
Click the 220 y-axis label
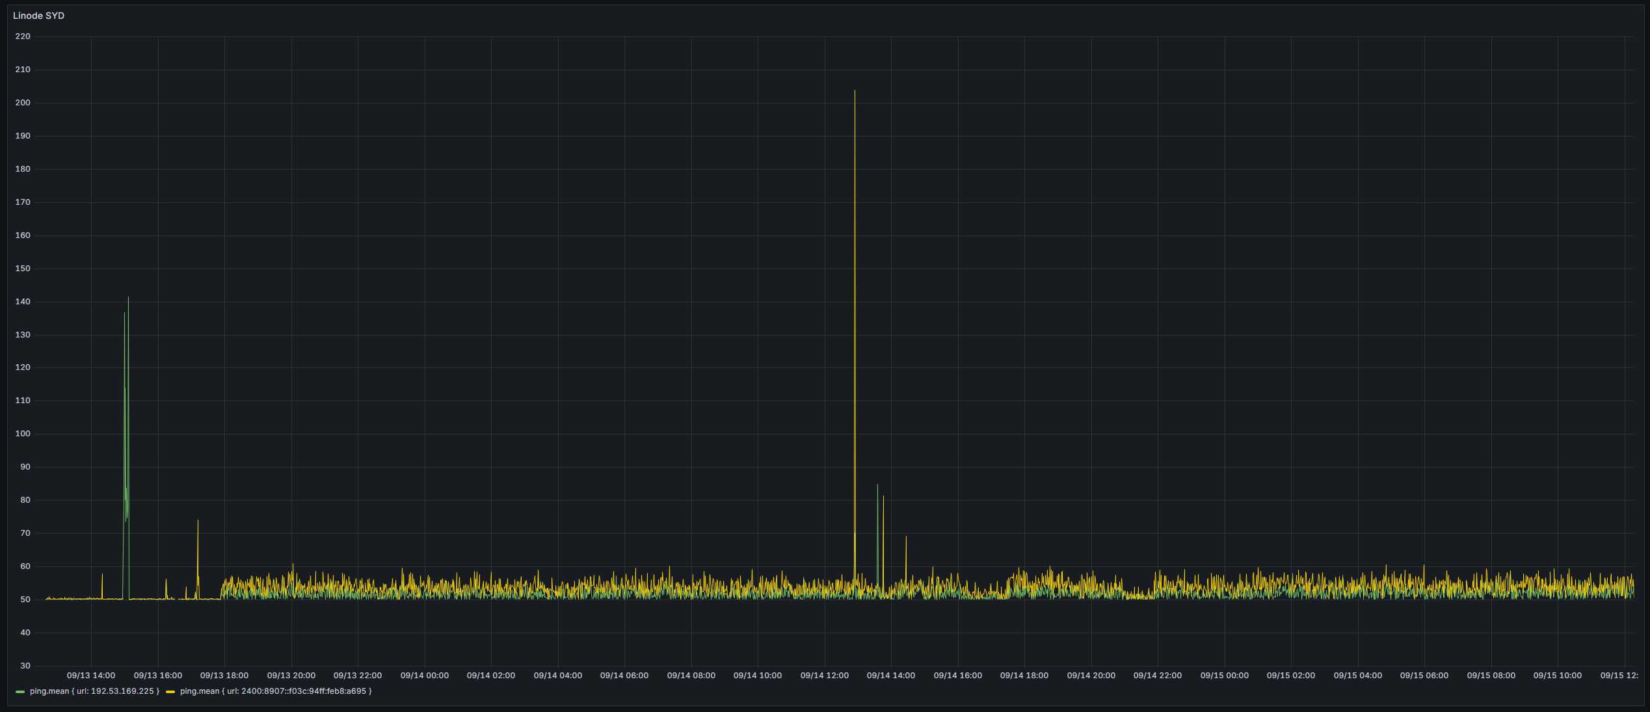[x=23, y=36]
